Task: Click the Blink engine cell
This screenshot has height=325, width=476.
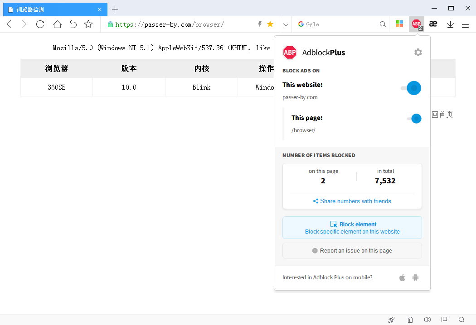Action: 202,87
